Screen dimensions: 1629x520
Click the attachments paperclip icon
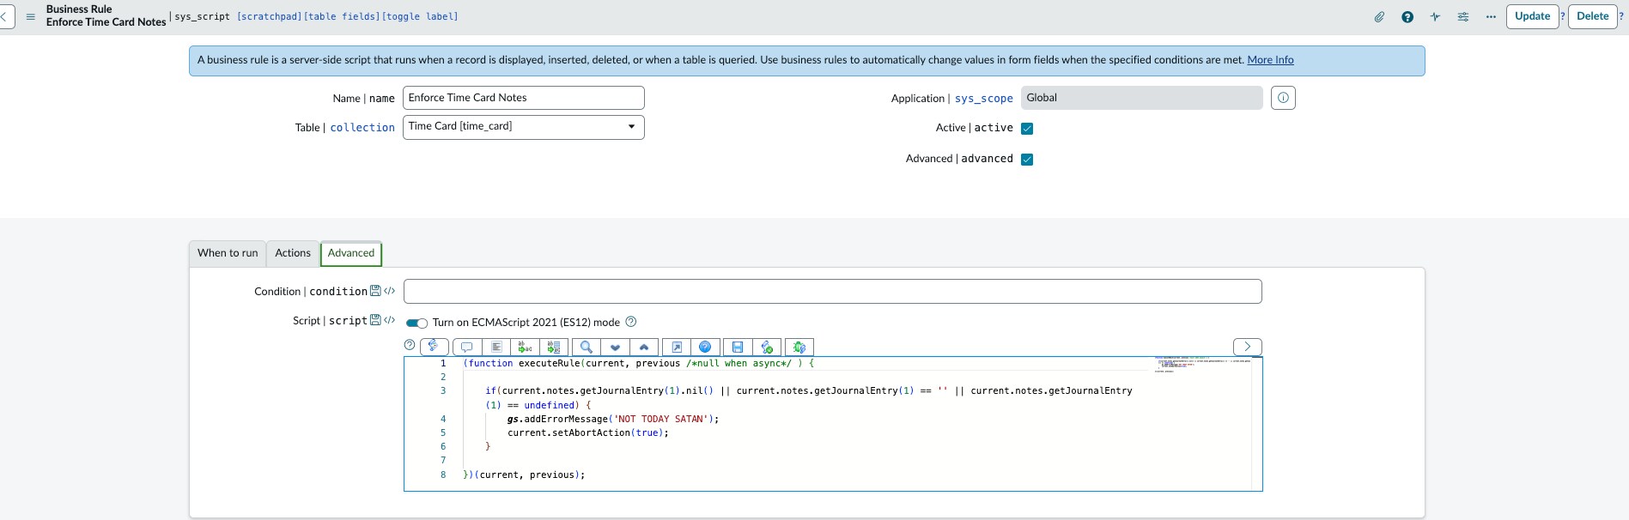point(1379,16)
